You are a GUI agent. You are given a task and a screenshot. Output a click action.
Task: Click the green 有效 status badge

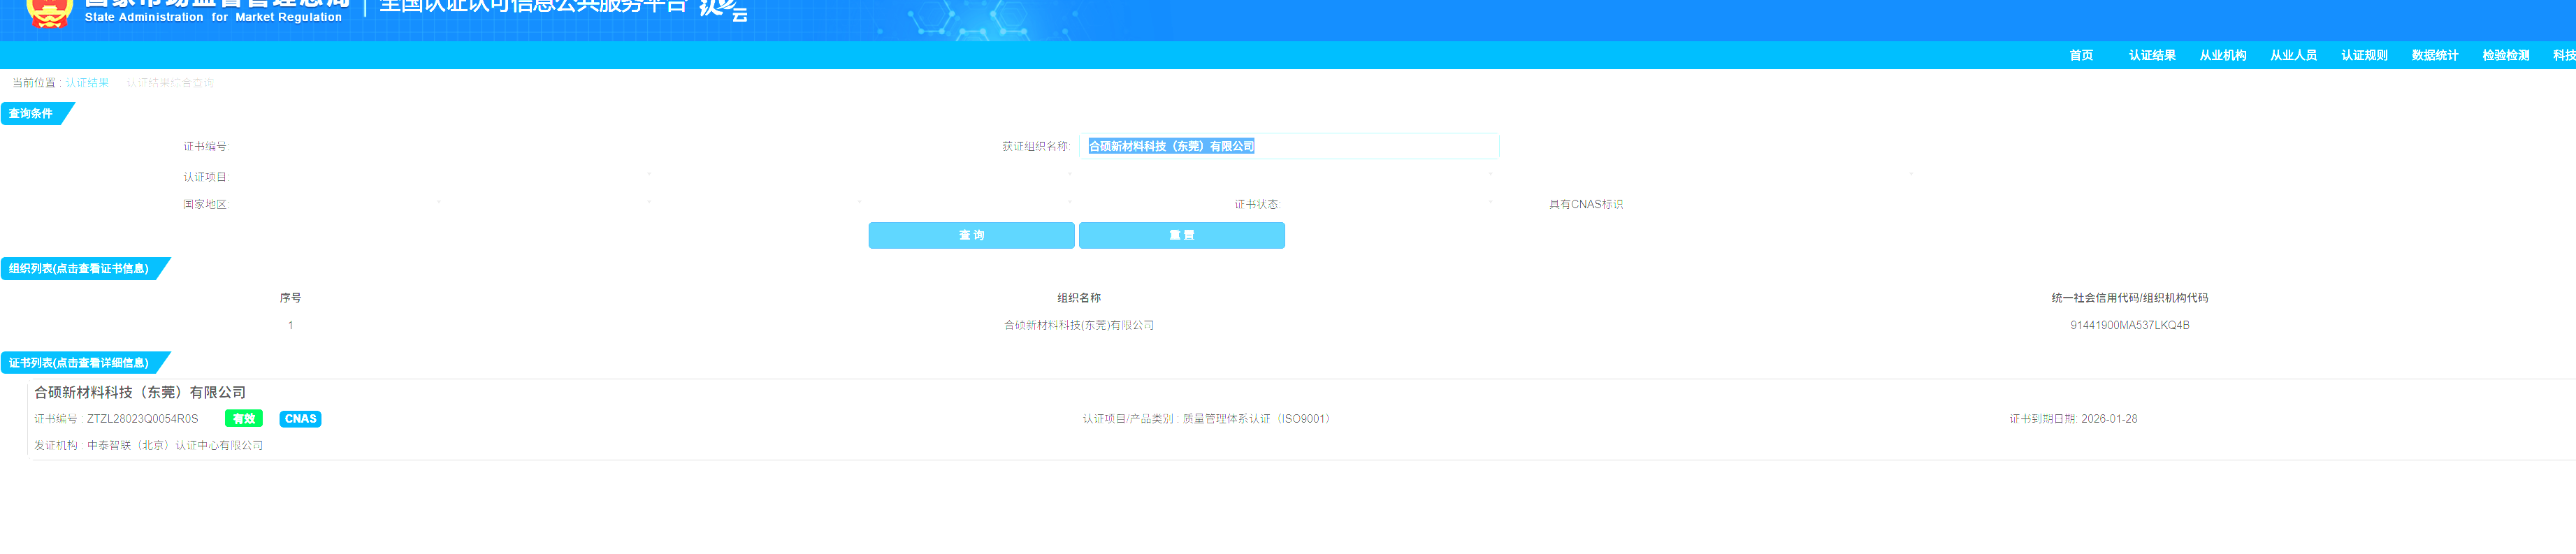(x=243, y=419)
